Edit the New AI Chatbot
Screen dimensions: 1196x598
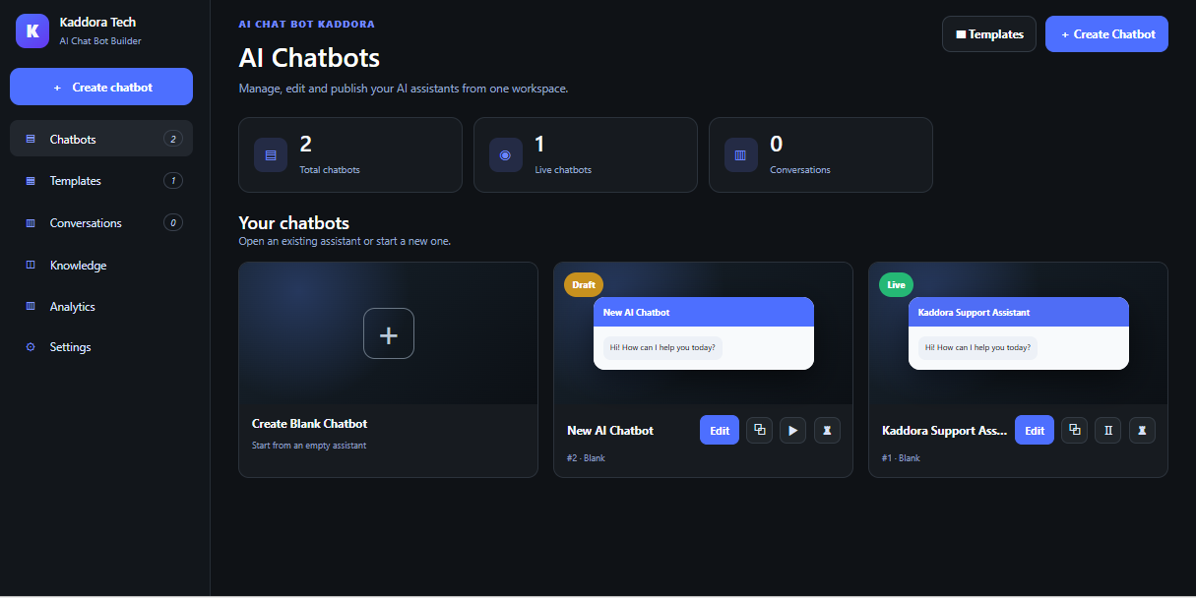coord(720,430)
